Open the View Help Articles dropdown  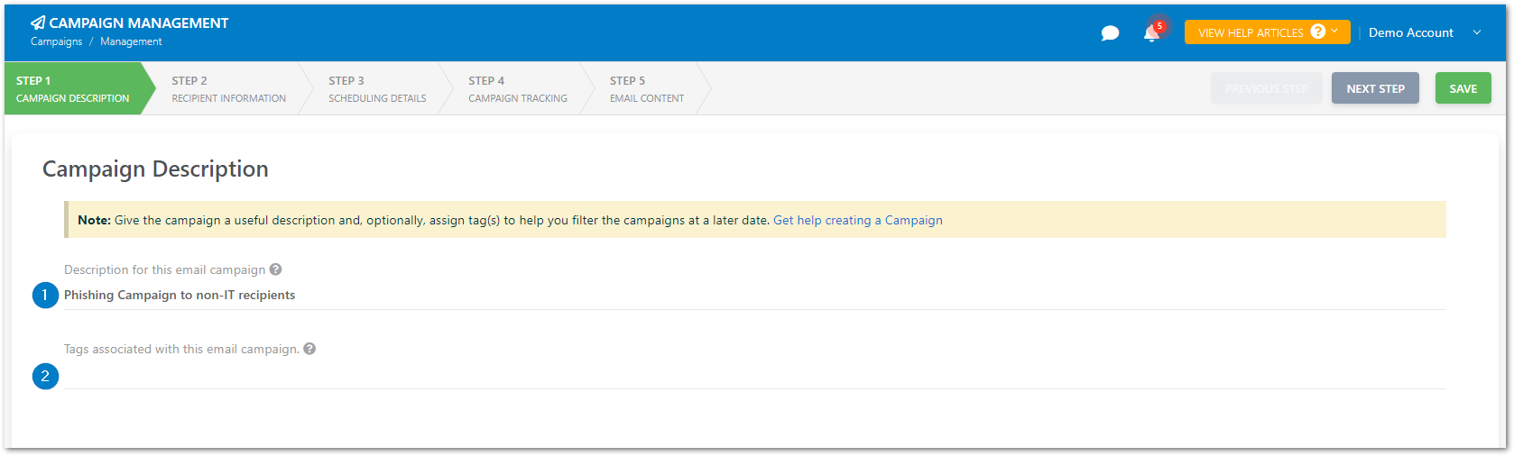(1267, 32)
